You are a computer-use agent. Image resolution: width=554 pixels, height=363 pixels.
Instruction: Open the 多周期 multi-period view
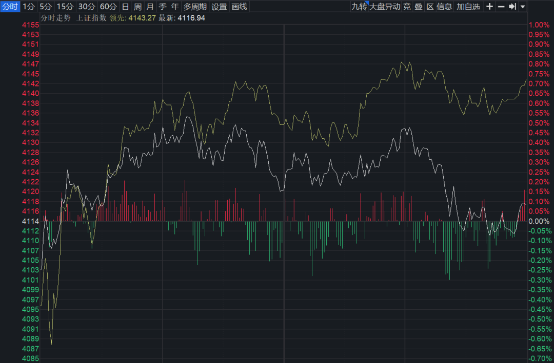[195, 7]
